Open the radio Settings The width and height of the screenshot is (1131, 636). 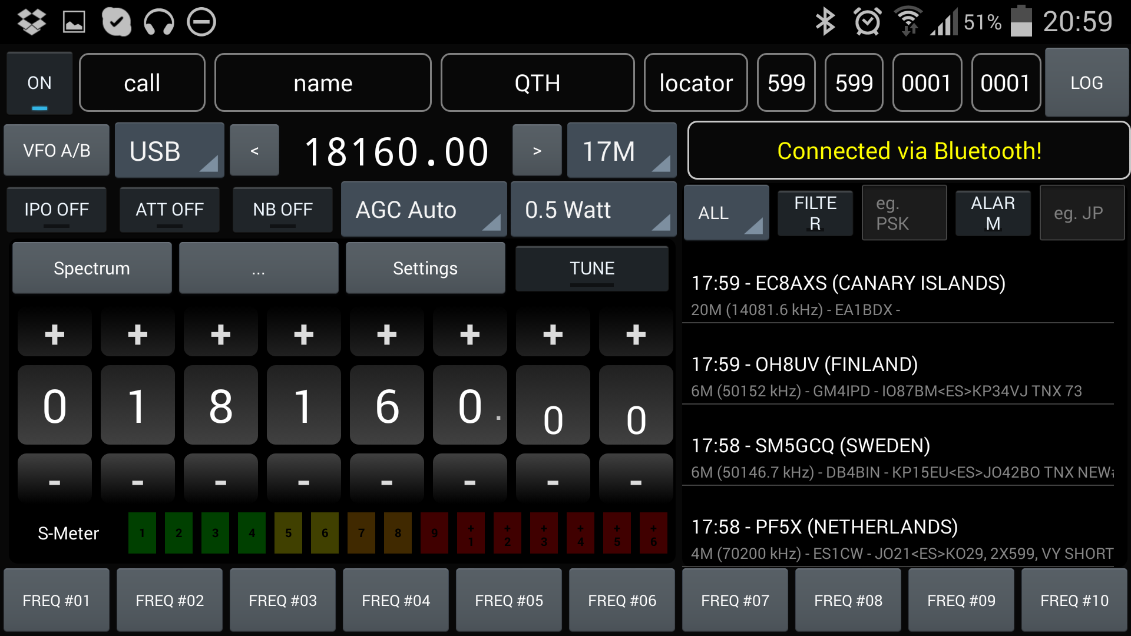425,268
